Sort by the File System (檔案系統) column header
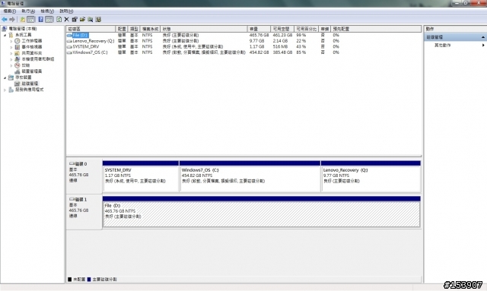Screen dimensions: 487x291 pos(150,29)
